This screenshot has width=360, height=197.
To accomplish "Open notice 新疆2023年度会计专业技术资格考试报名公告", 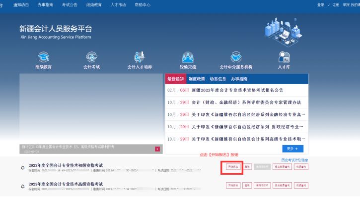I will (237, 90).
